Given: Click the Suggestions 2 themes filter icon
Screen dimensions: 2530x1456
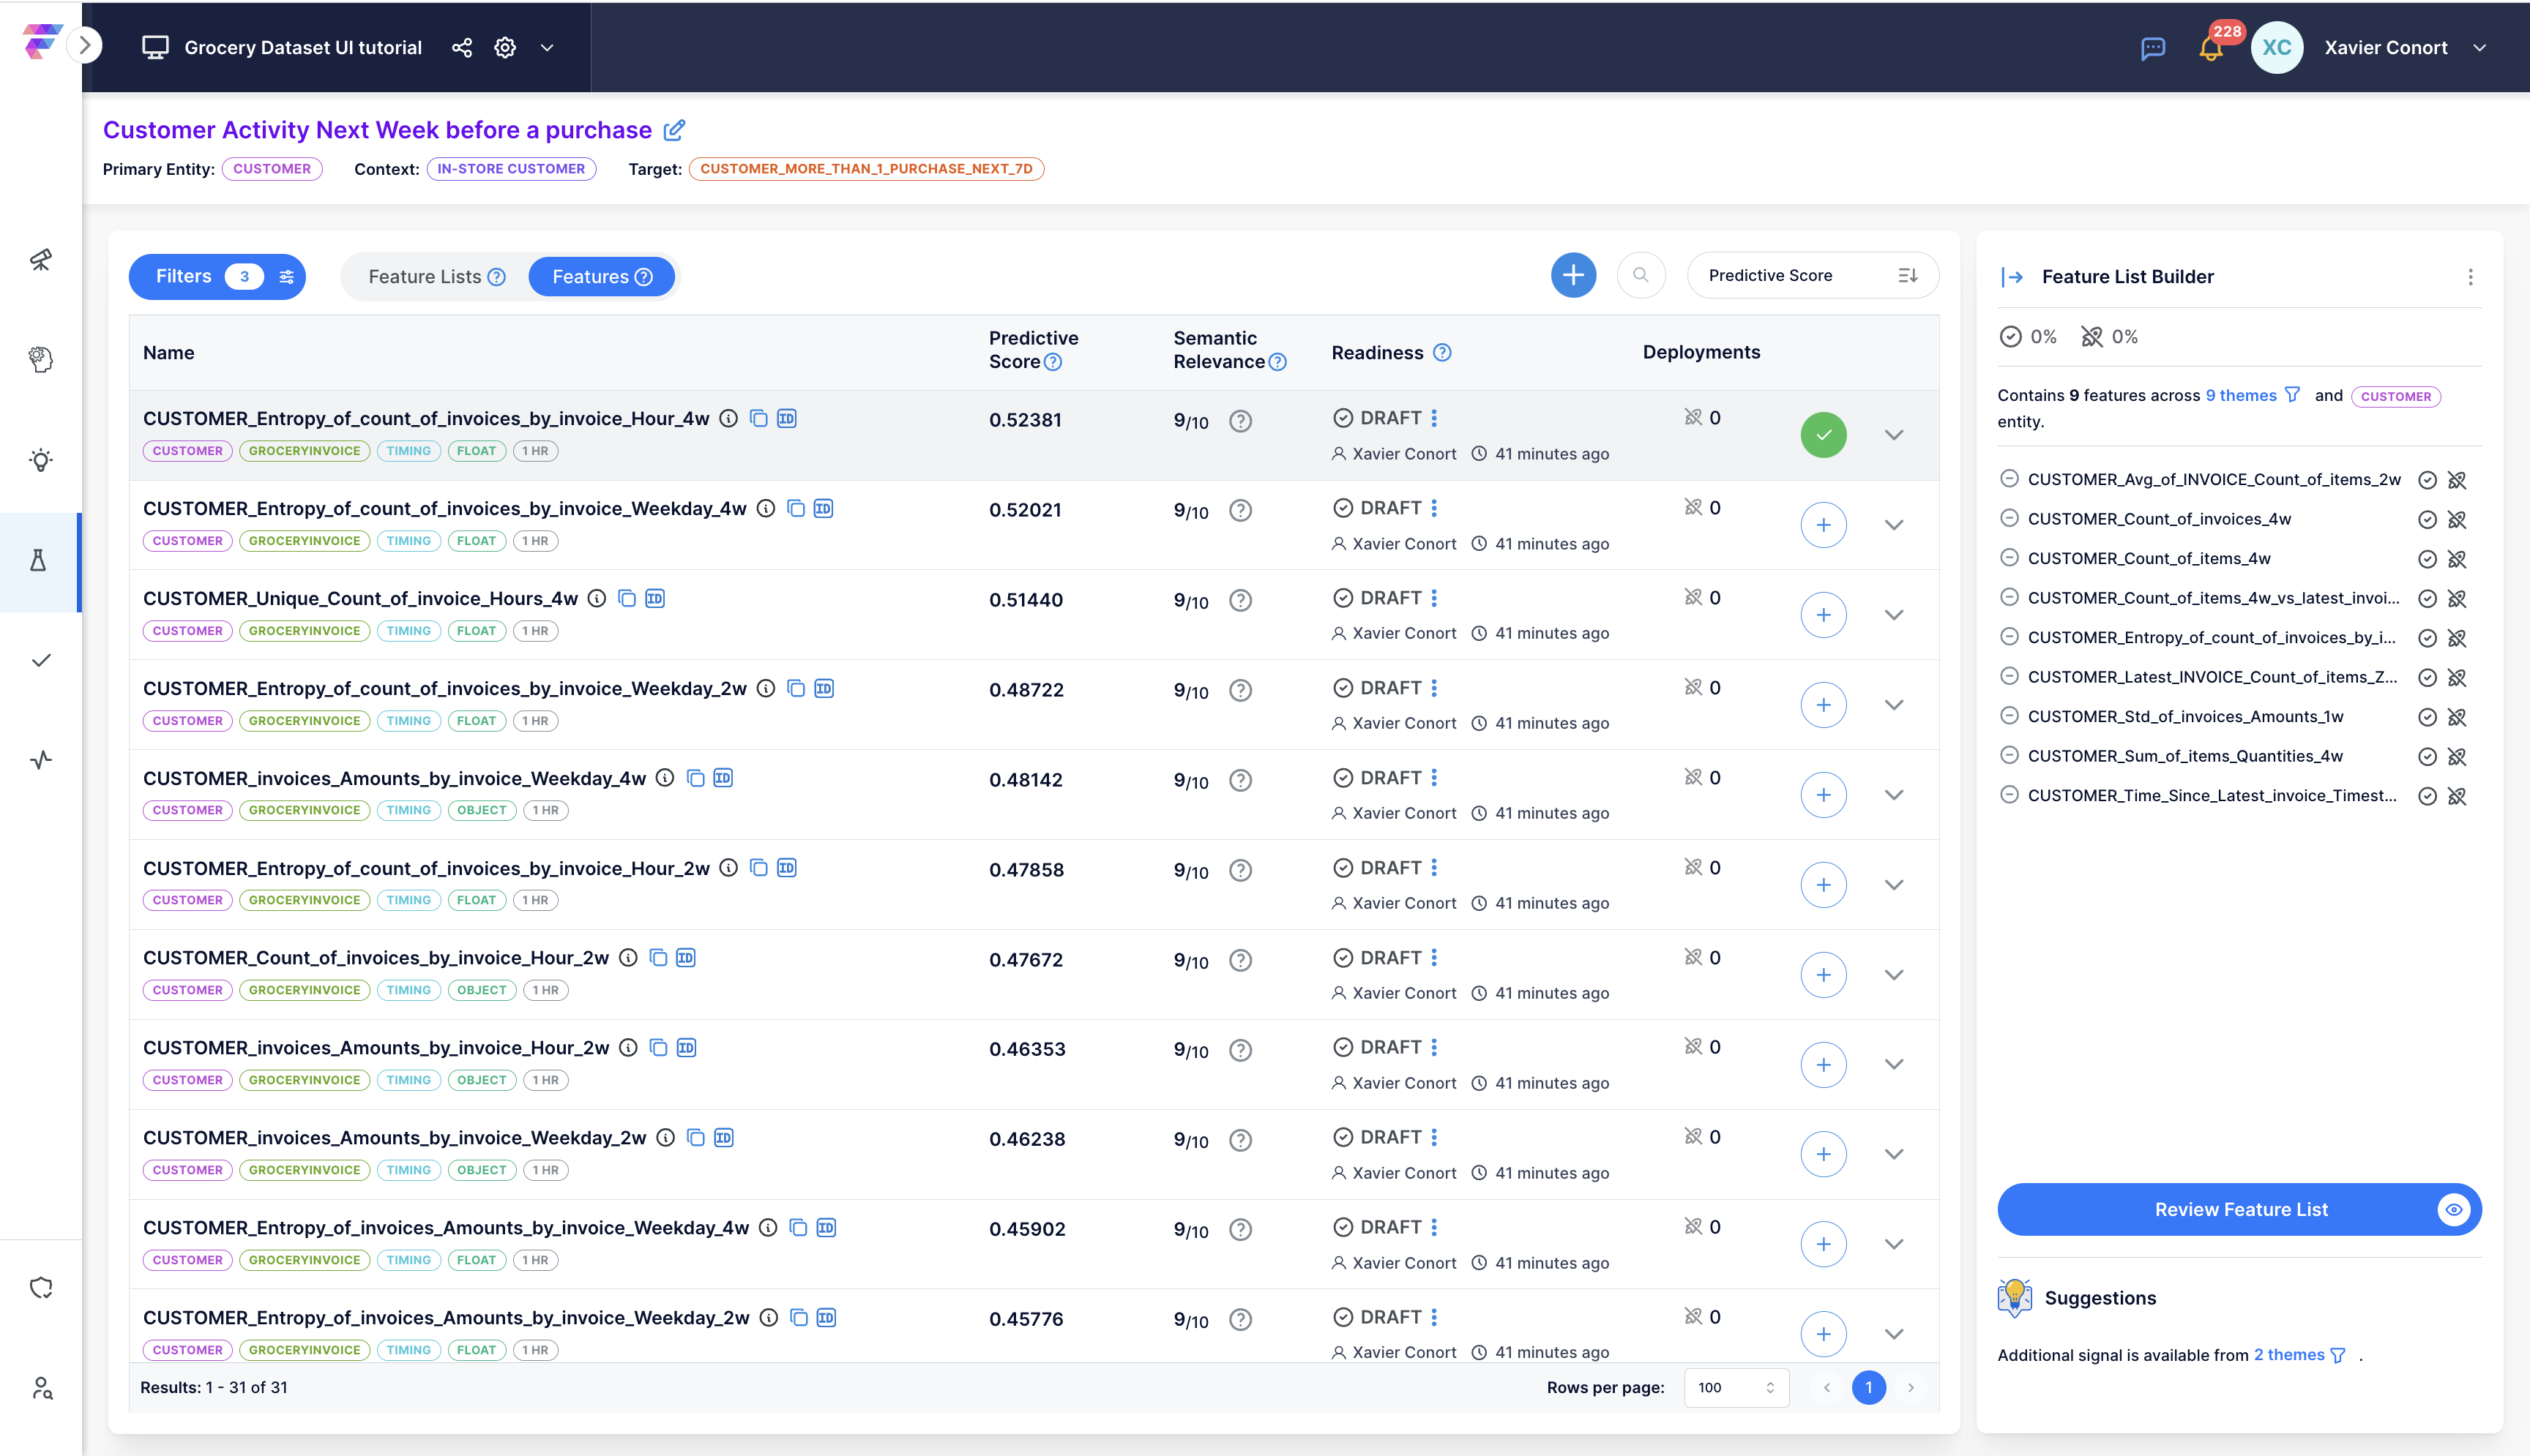Looking at the screenshot, I should point(2337,1355).
